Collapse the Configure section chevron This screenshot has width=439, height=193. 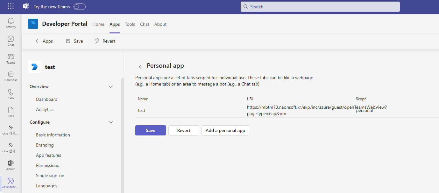[111, 122]
